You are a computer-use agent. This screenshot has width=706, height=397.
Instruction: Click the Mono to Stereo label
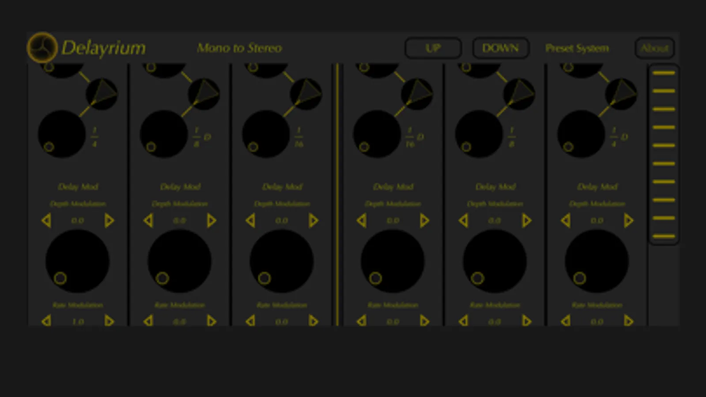tap(239, 48)
